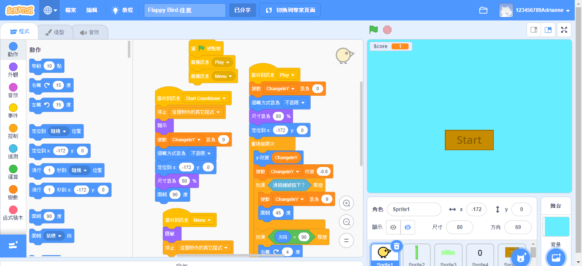Open 隨機 dropdown in 滑行 block

pyautogui.click(x=80, y=170)
